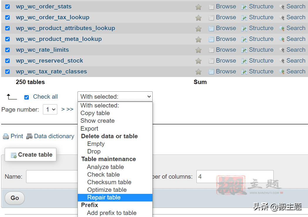Star the wp_wc_order_stats table as favorite

pyautogui.click(x=198, y=7)
